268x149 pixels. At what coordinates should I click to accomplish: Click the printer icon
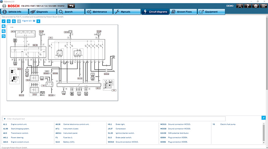pos(256,6)
